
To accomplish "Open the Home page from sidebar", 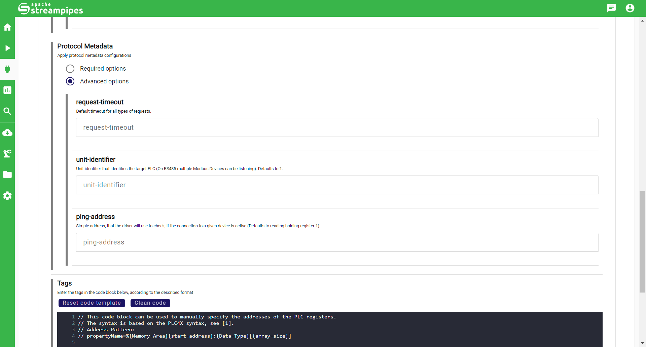I will (7, 27).
